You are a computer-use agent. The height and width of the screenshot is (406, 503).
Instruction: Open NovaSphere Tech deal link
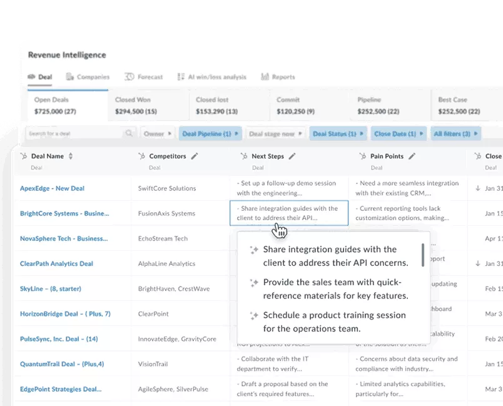coord(64,238)
